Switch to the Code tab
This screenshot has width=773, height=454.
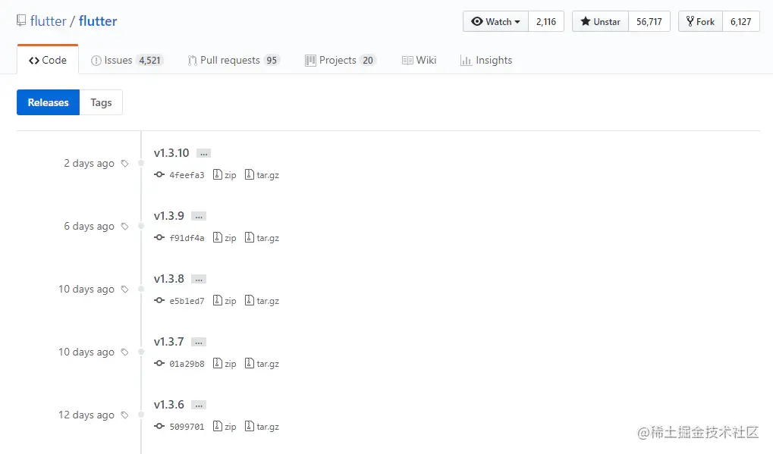pos(48,60)
